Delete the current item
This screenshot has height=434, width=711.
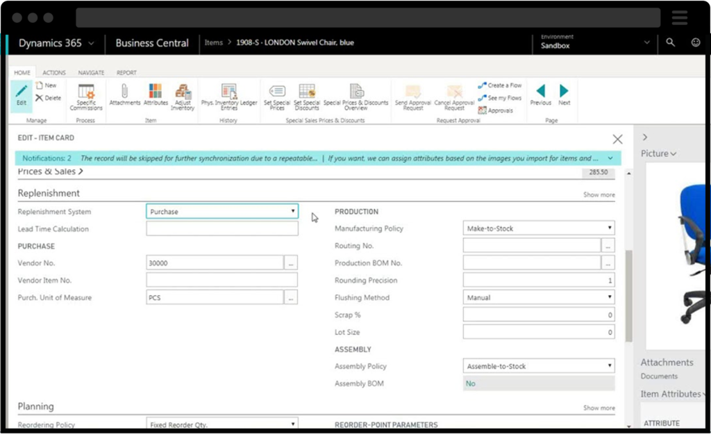coord(48,98)
